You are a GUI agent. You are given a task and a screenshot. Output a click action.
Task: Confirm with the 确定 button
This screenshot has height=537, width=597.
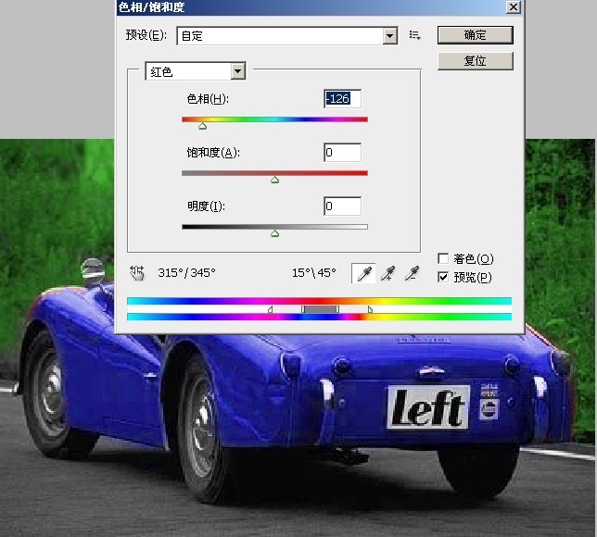tap(476, 35)
